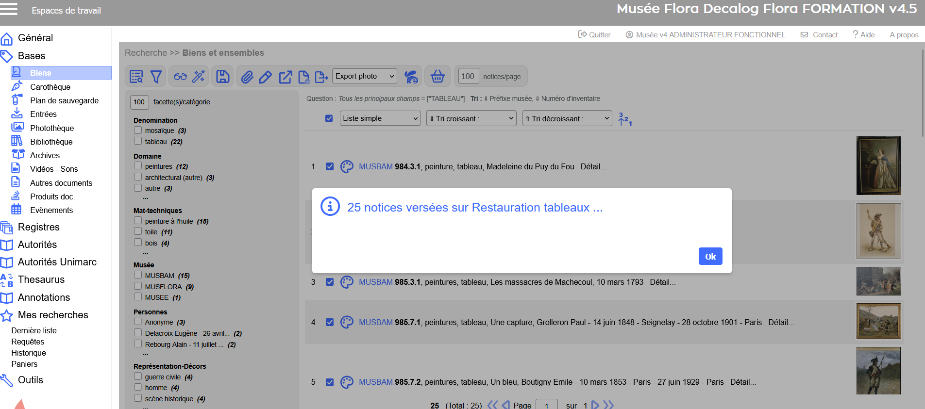Tick the MUSFLORA museum checkbox
Screen dimensions: 925x409
pyautogui.click(x=138, y=286)
